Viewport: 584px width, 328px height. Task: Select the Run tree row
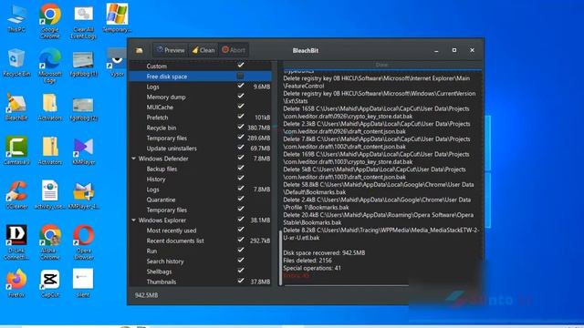[x=200, y=251]
